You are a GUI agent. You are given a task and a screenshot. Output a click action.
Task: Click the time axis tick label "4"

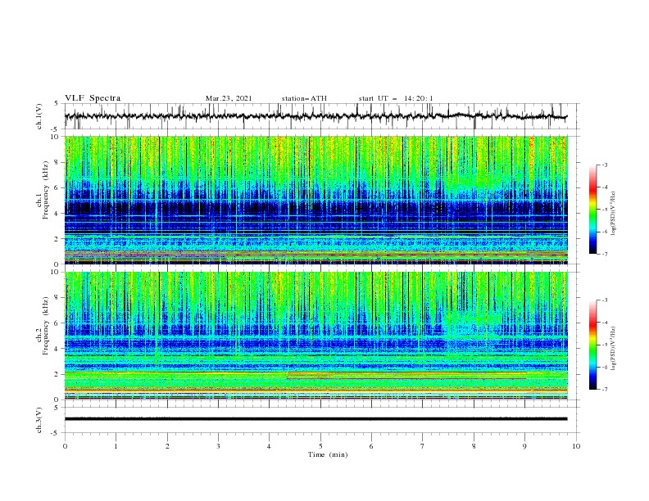pyautogui.click(x=269, y=446)
